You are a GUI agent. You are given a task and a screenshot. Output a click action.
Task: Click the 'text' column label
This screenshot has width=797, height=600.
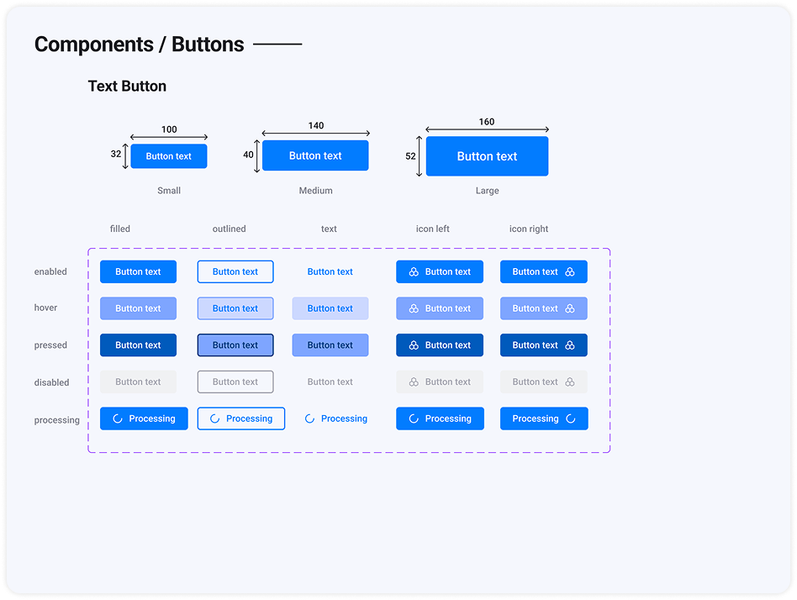pos(329,229)
